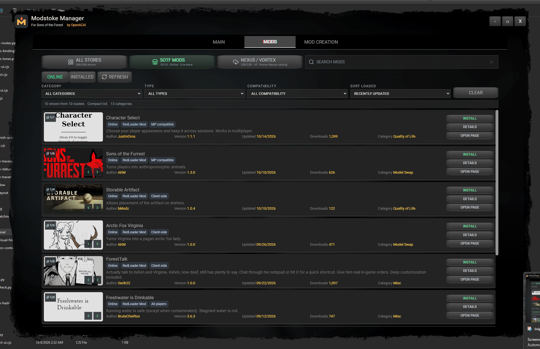Show previous image for Freshwater is Drinkable
Viewport: 540px width, 349px height.
click(88, 316)
